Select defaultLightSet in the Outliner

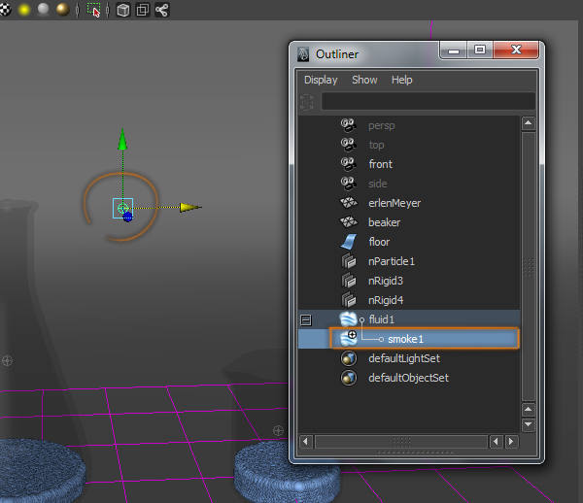404,358
